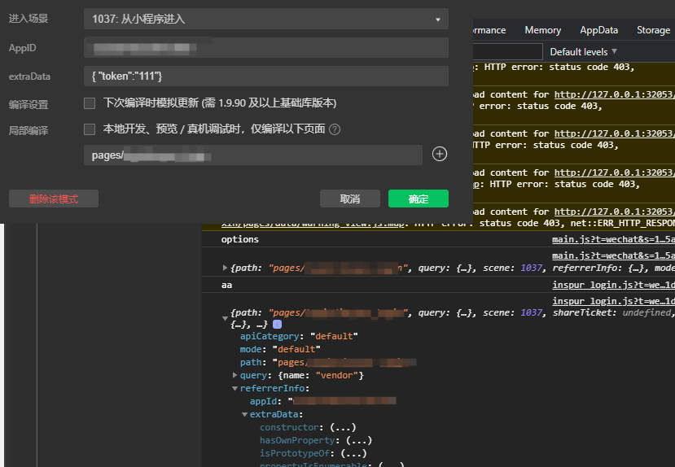
Task: Collapse the second expanded {path: ...} object
Action: pyautogui.click(x=225, y=319)
